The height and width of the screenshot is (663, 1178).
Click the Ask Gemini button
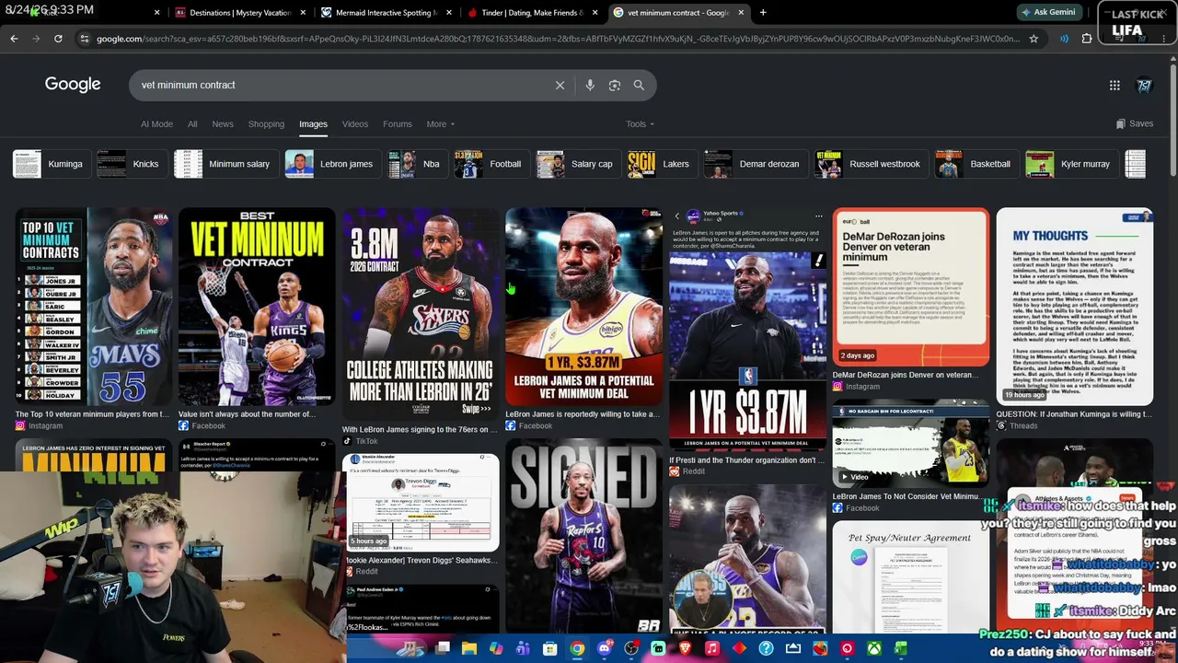click(1047, 13)
